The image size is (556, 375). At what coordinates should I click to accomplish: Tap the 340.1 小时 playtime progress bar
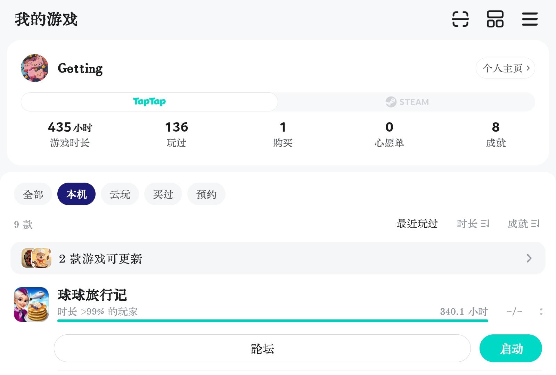272,320
